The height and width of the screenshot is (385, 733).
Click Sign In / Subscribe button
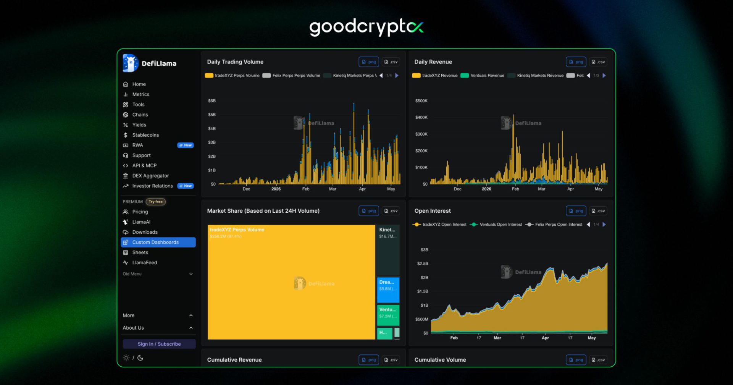click(x=159, y=344)
